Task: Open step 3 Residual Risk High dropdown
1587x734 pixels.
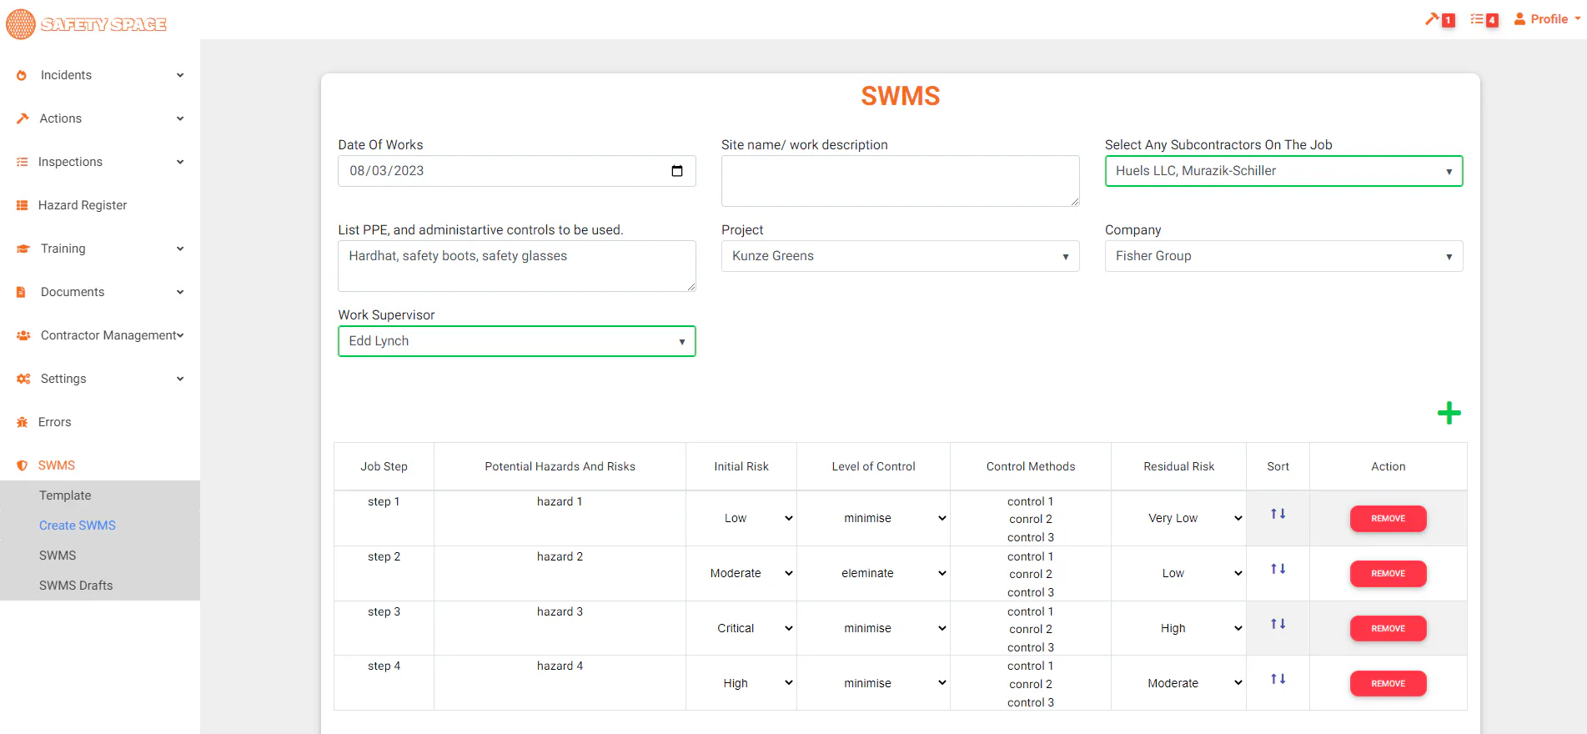Action: [x=1179, y=628]
